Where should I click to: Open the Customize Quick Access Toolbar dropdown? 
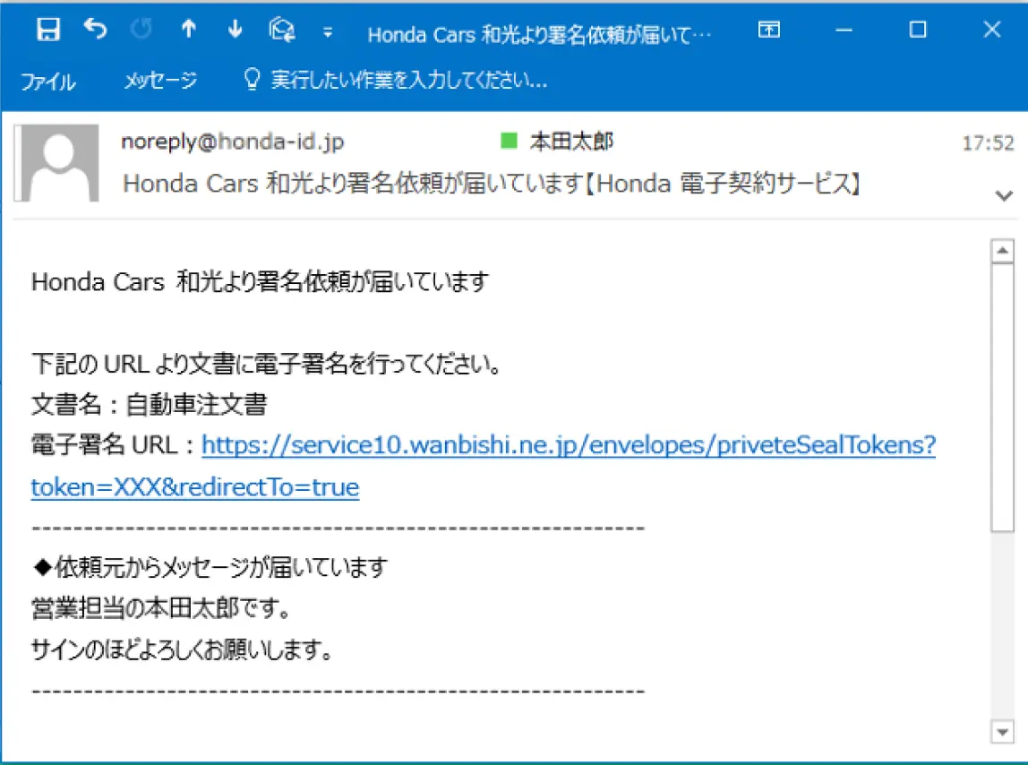point(327,32)
